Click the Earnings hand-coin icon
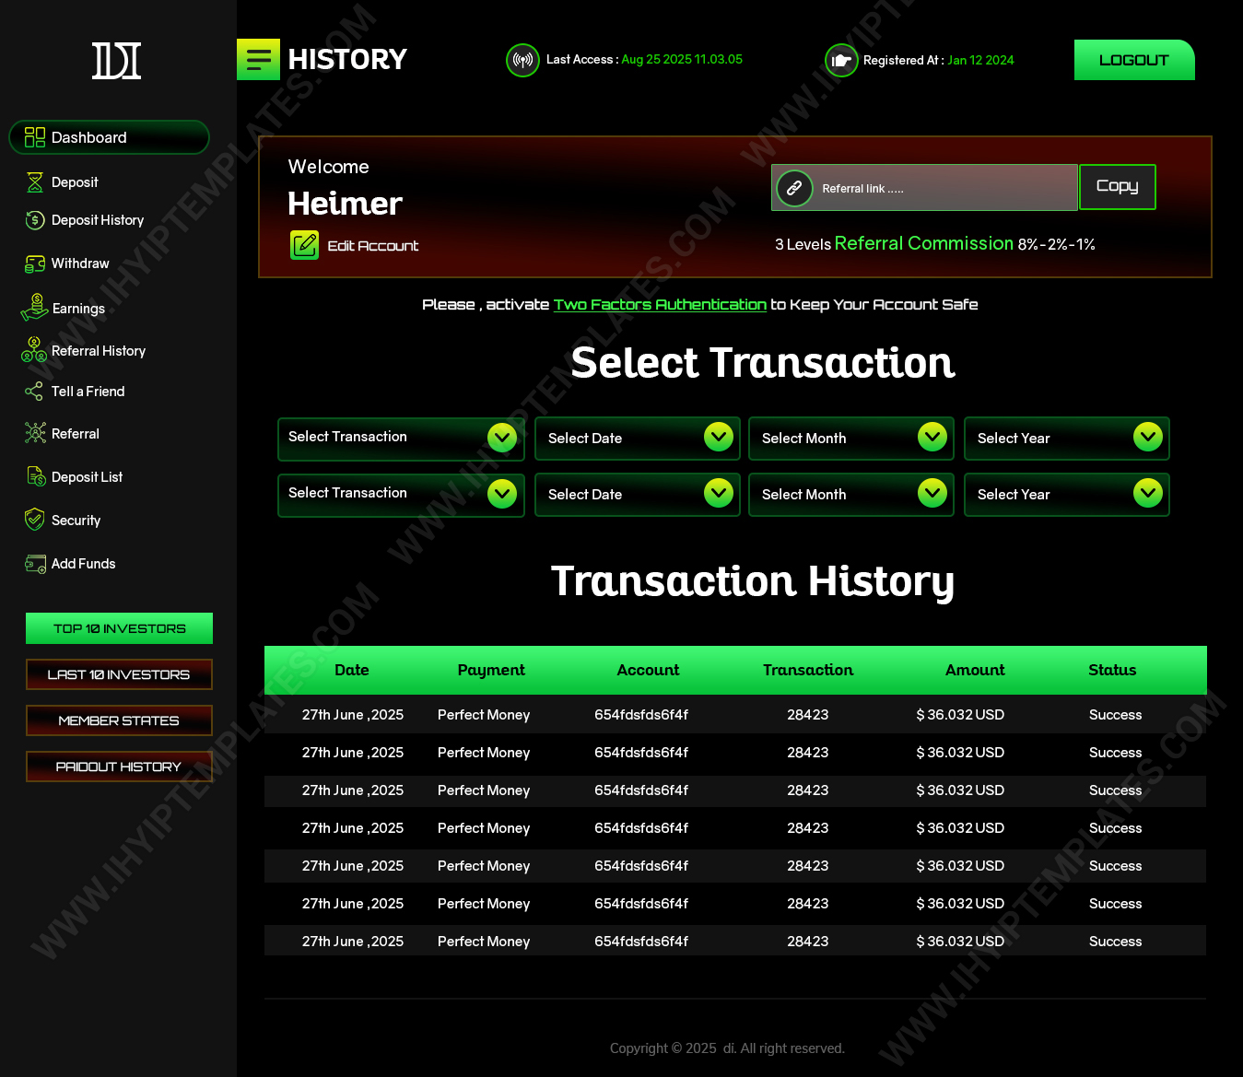The width and height of the screenshot is (1243, 1077). [35, 308]
